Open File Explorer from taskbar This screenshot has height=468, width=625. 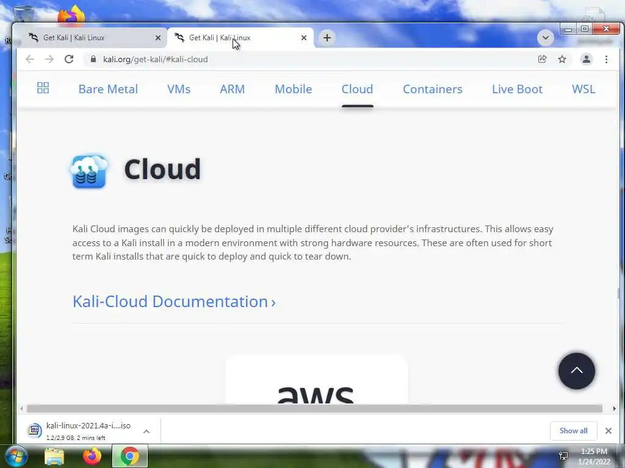54,456
